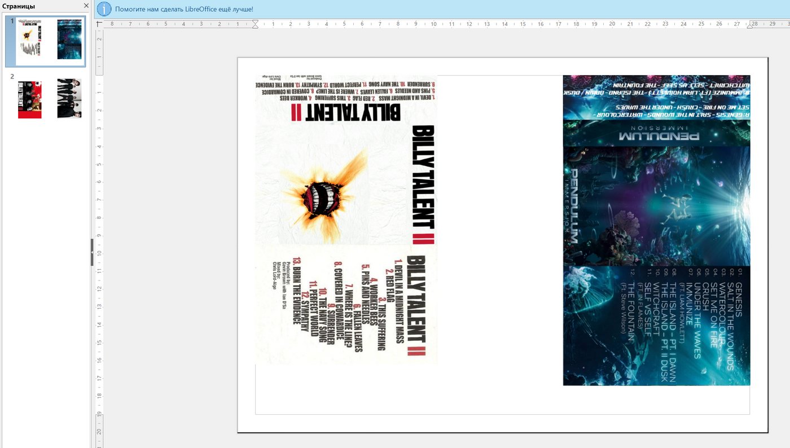
Task: Close the Страницы pages panel
Action: [86, 6]
